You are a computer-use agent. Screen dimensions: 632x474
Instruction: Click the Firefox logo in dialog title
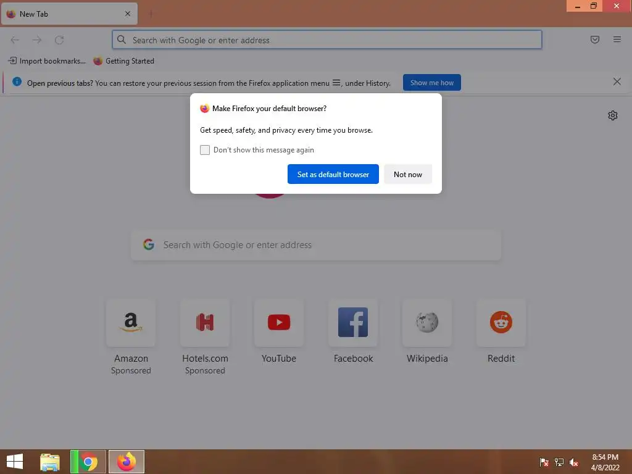[x=205, y=109]
